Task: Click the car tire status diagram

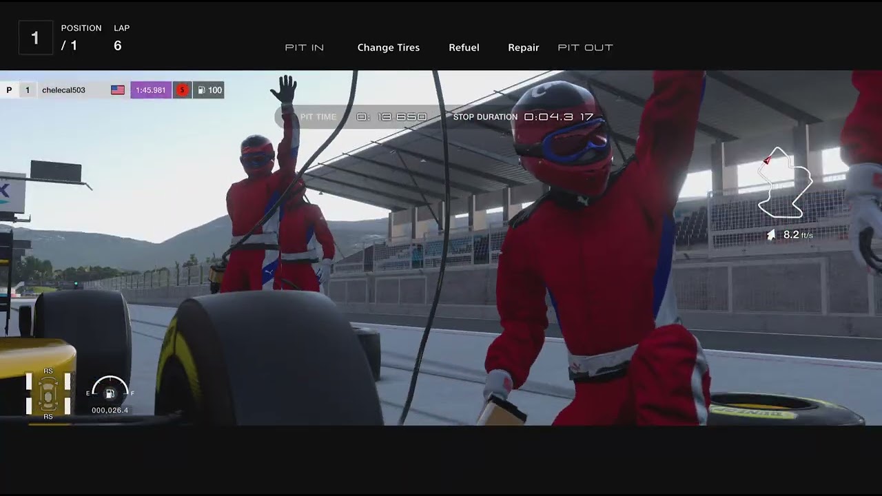Action: coord(48,394)
